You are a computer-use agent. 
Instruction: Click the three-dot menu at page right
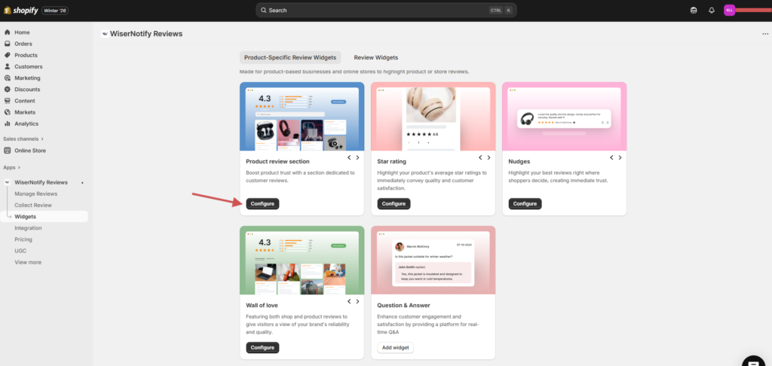pos(765,34)
